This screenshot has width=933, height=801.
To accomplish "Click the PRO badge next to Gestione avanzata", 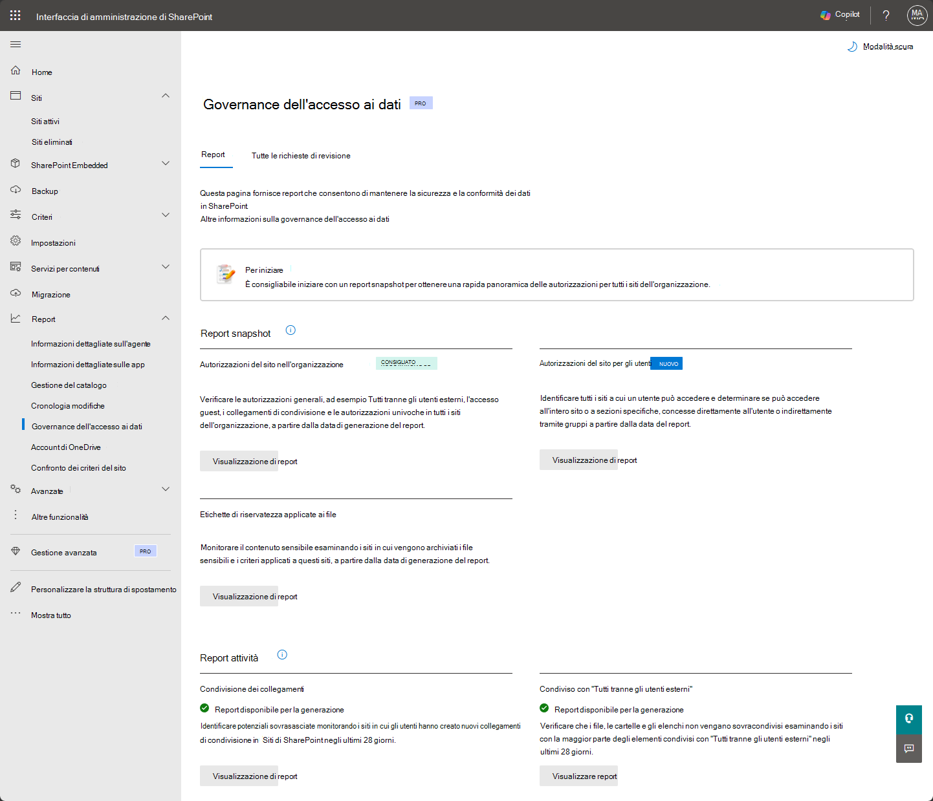I will [146, 551].
